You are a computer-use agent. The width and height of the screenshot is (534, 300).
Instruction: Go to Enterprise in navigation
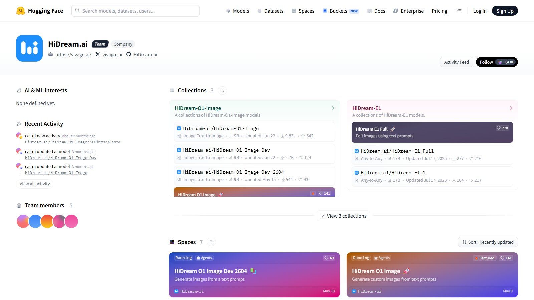[409, 11]
